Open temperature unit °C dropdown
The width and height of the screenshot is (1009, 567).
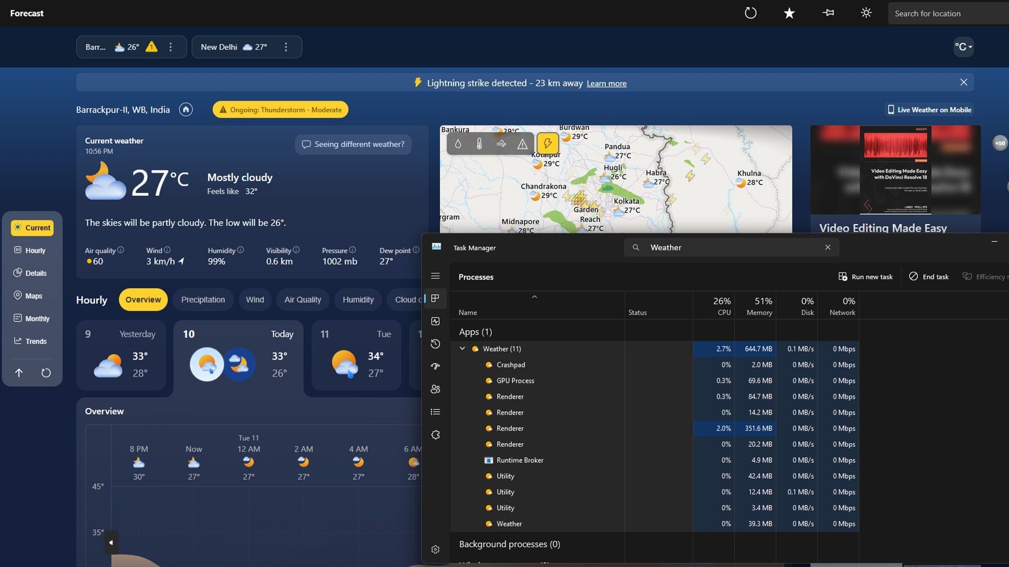pos(963,47)
